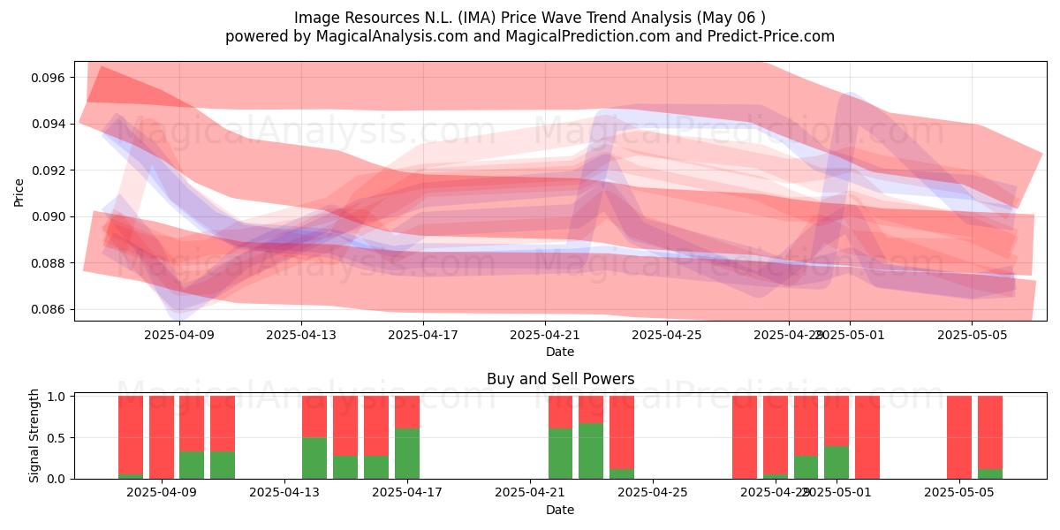This screenshot has height=530, width=1060.
Task: Click 2025-04-25 date tick under price chart
Action: [x=667, y=335]
